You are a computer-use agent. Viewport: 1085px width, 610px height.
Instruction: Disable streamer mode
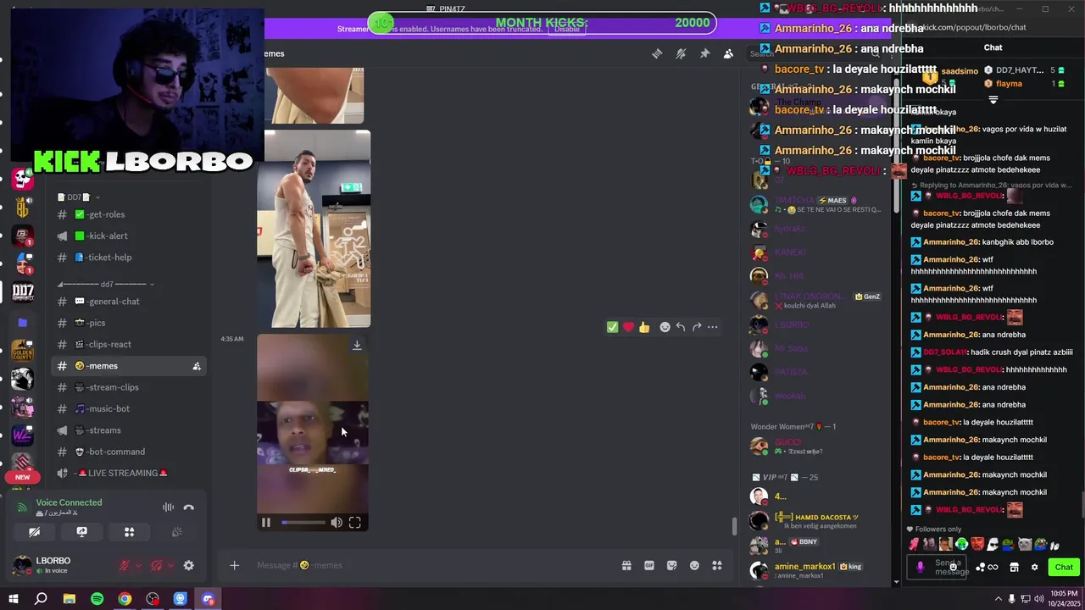pos(567,29)
